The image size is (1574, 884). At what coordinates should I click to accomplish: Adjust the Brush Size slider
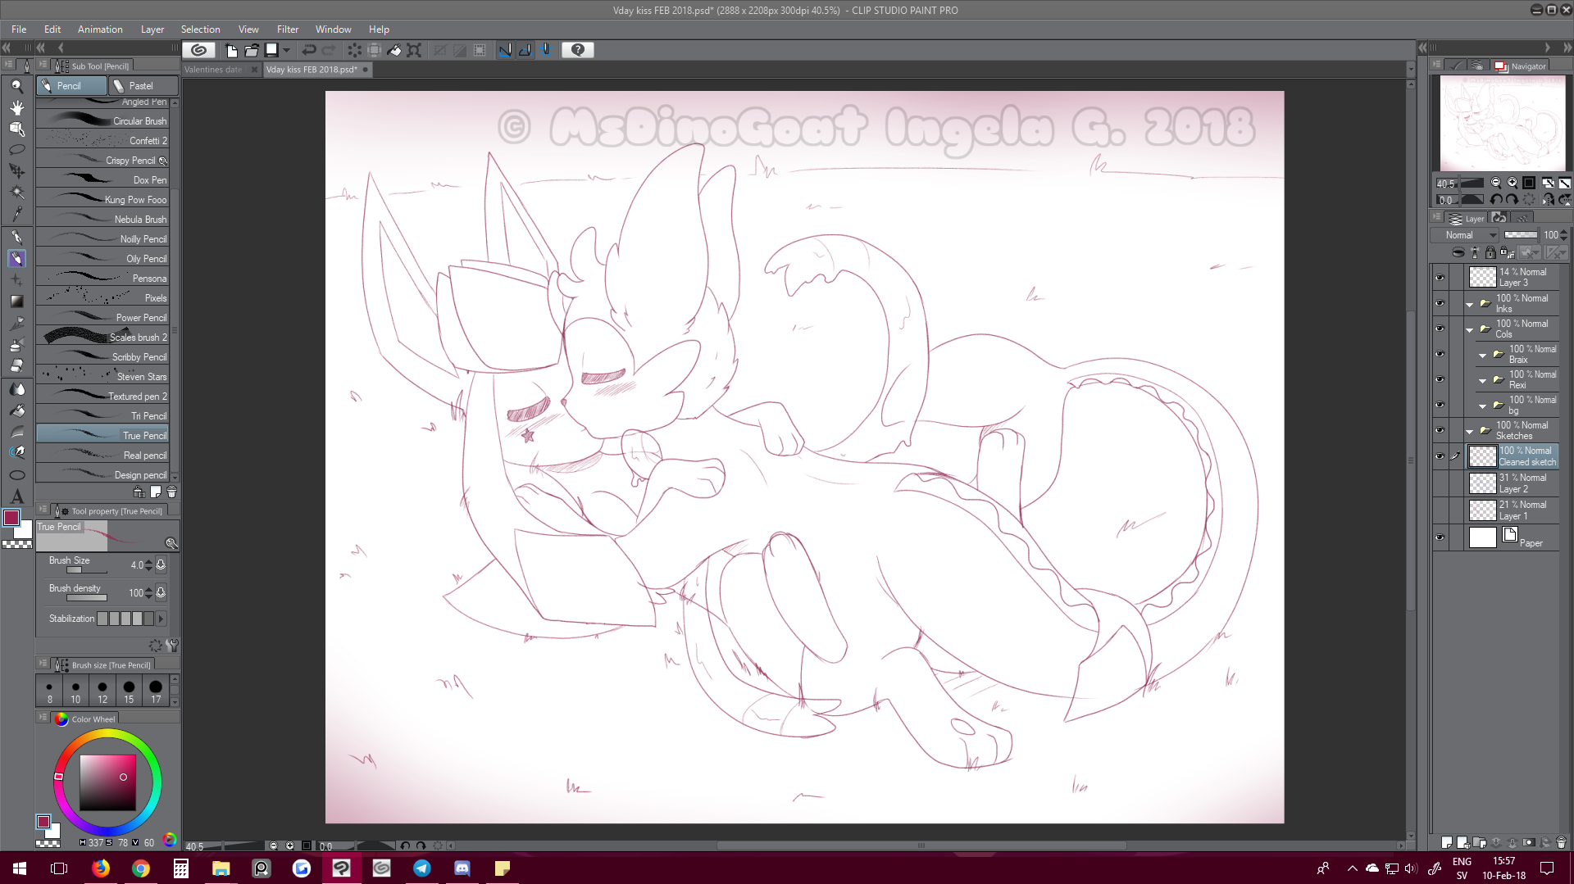coord(86,570)
